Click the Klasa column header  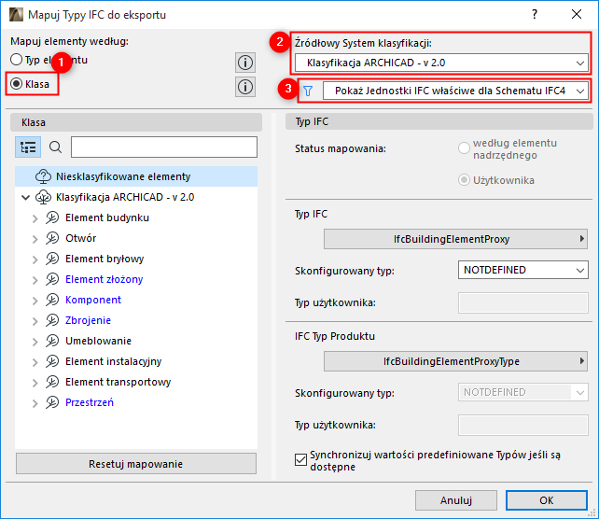(x=136, y=122)
